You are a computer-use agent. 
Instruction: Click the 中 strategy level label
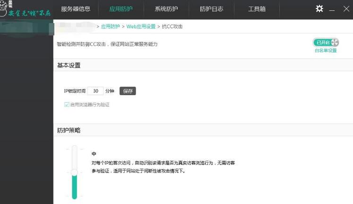point(94,154)
